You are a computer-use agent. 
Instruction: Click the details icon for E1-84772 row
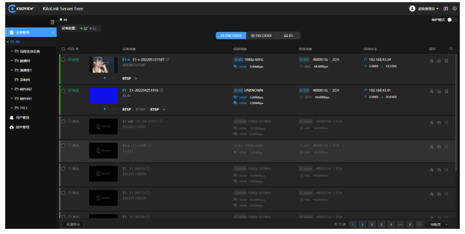tap(446, 194)
